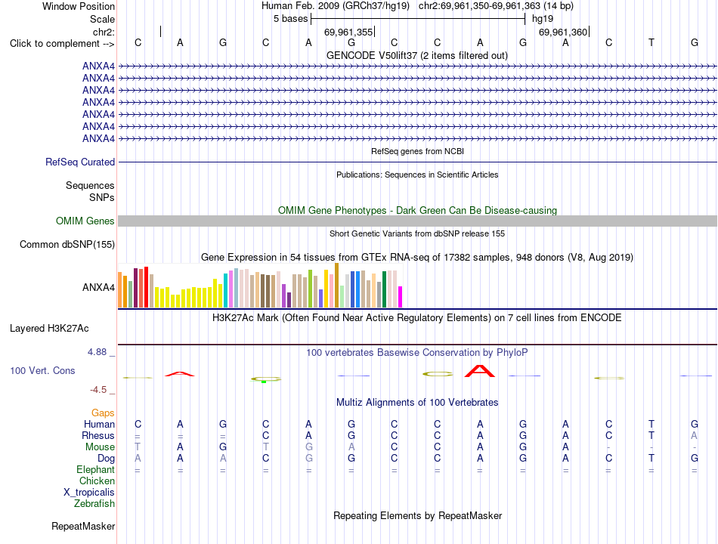The height and width of the screenshot is (544, 718).
Task: Open the GTEx Gene Expression track title
Action: click(x=416, y=258)
